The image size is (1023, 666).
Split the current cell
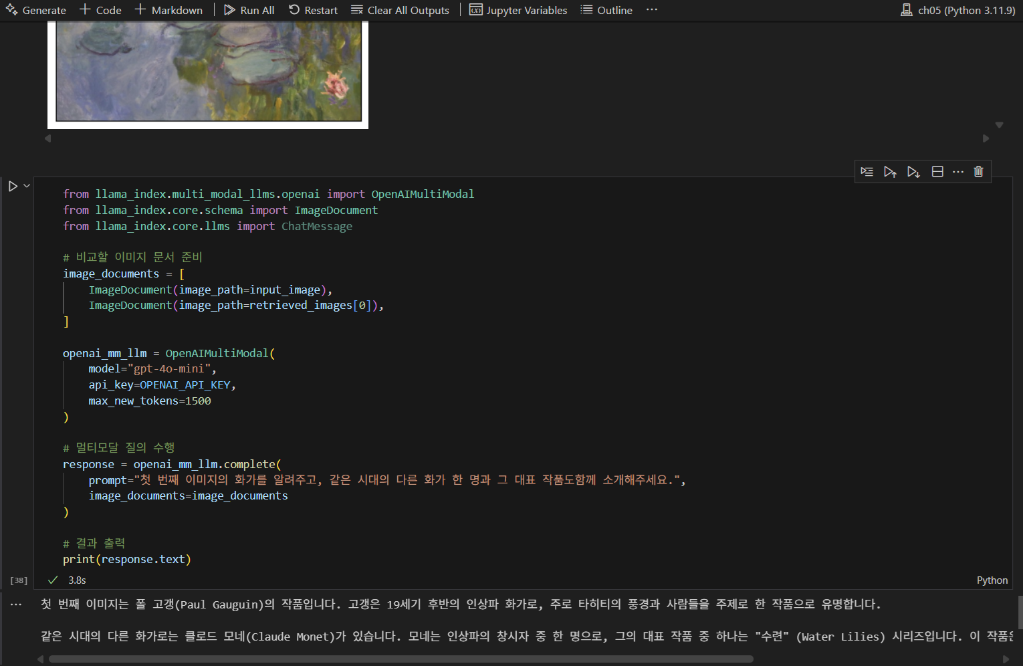pos(937,172)
